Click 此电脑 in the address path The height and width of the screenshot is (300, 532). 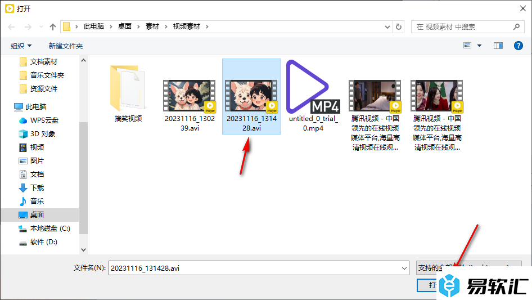94,26
